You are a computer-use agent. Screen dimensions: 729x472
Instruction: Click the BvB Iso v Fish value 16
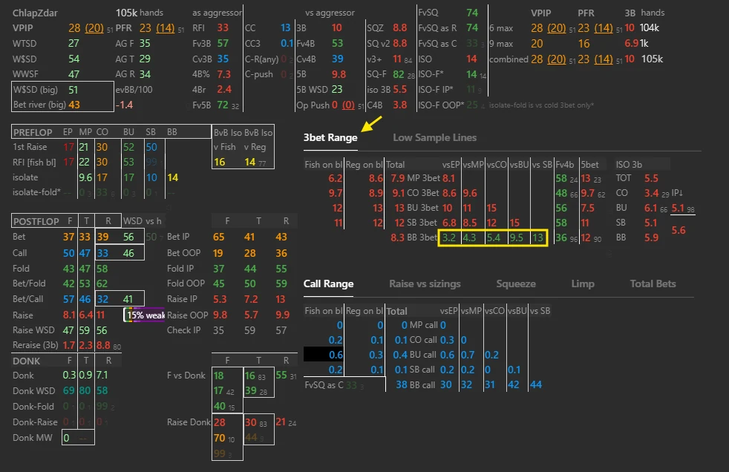[220, 162]
